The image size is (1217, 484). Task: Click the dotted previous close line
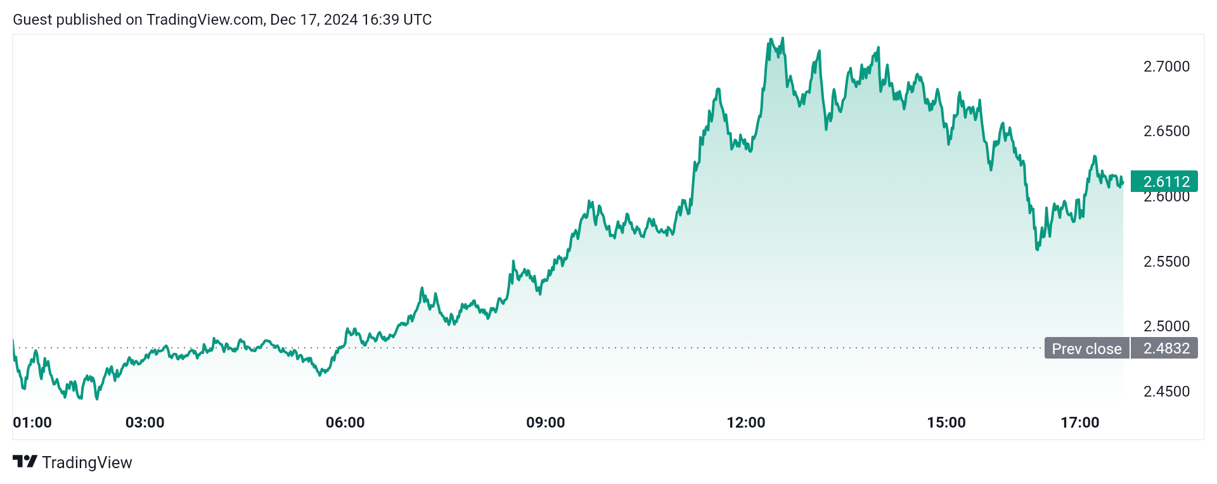[x=634, y=348]
